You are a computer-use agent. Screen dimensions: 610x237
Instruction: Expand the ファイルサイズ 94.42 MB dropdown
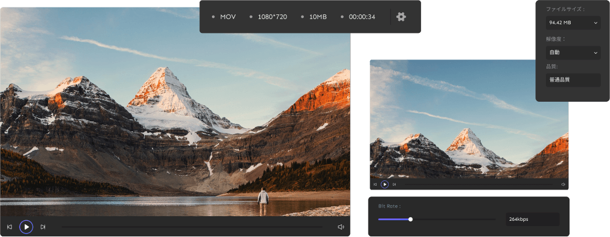[x=573, y=23]
